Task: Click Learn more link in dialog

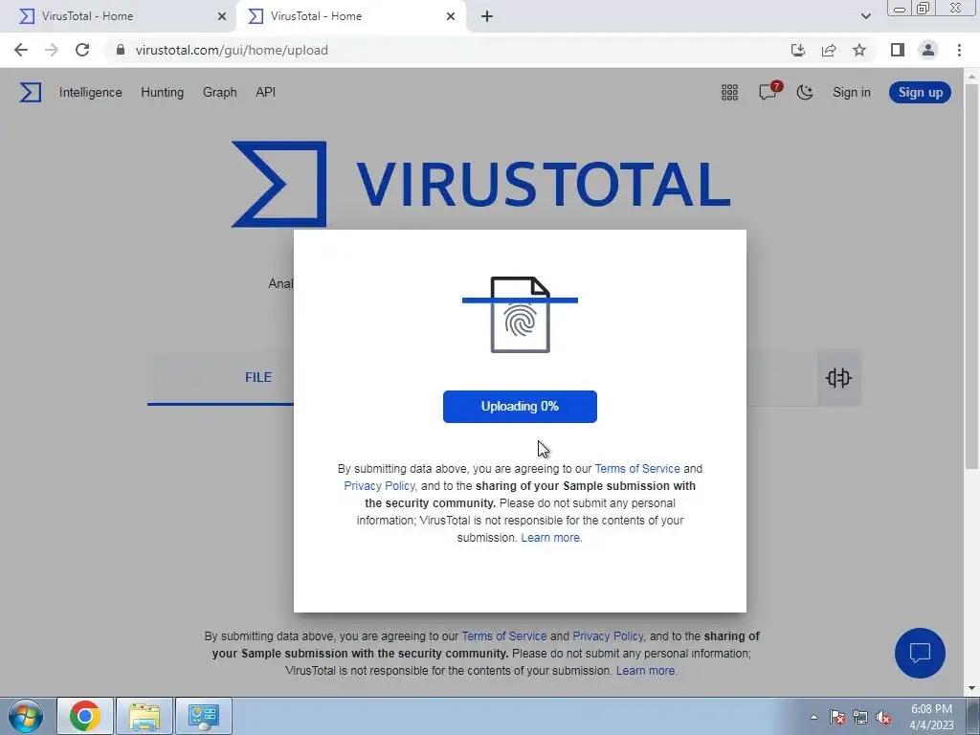Action: coord(551,538)
